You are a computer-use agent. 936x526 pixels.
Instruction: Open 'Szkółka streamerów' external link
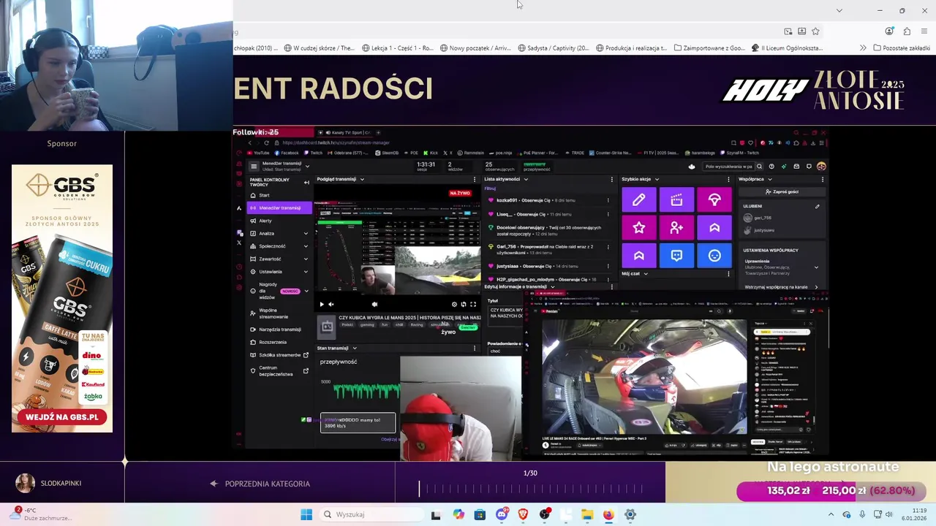tap(279, 355)
